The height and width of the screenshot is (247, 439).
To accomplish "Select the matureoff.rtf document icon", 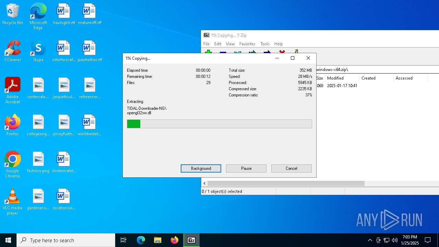I will [x=90, y=14].
